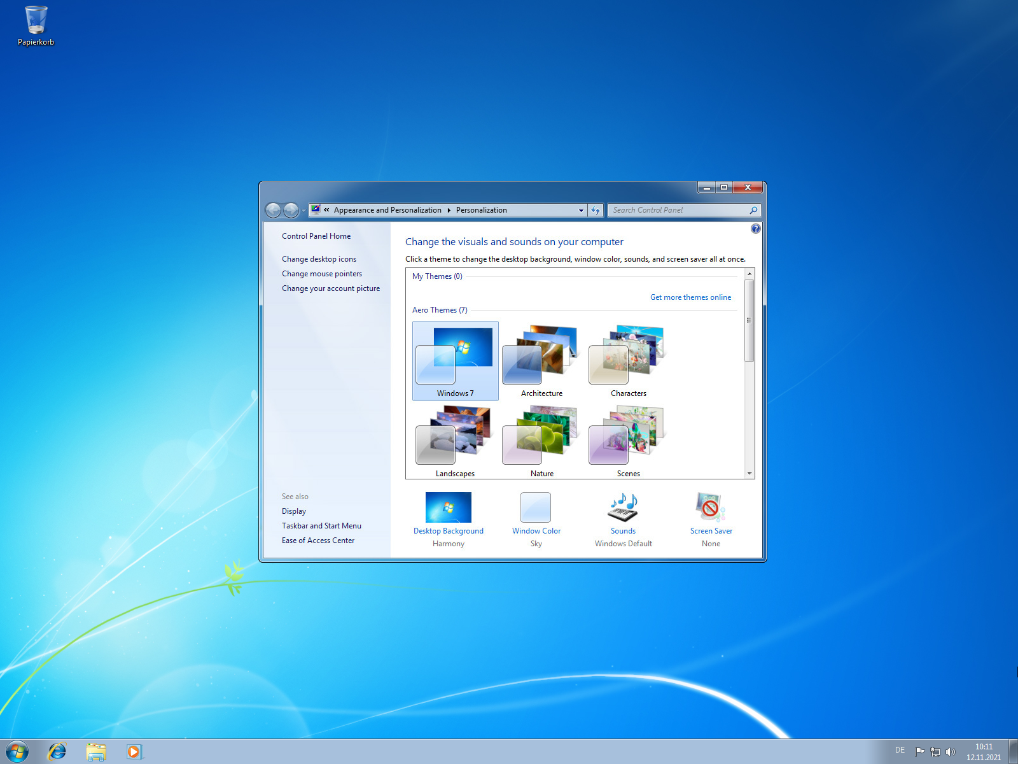This screenshot has width=1018, height=764.
Task: Expand the address bar previous locations dropdown
Action: [x=581, y=210]
